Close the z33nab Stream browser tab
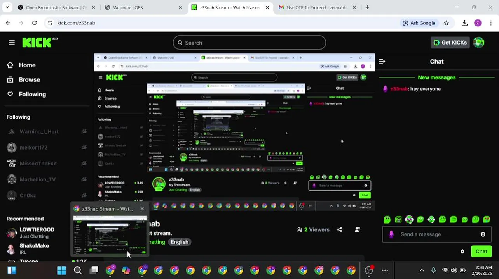This screenshot has width=499, height=279. pyautogui.click(x=267, y=7)
